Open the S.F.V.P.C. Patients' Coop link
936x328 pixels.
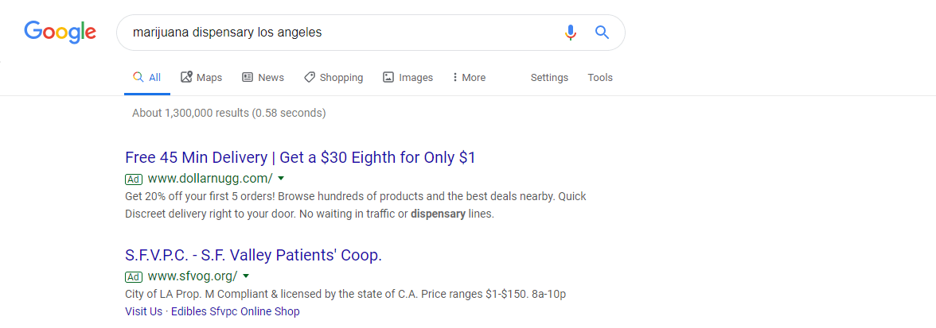[253, 256]
